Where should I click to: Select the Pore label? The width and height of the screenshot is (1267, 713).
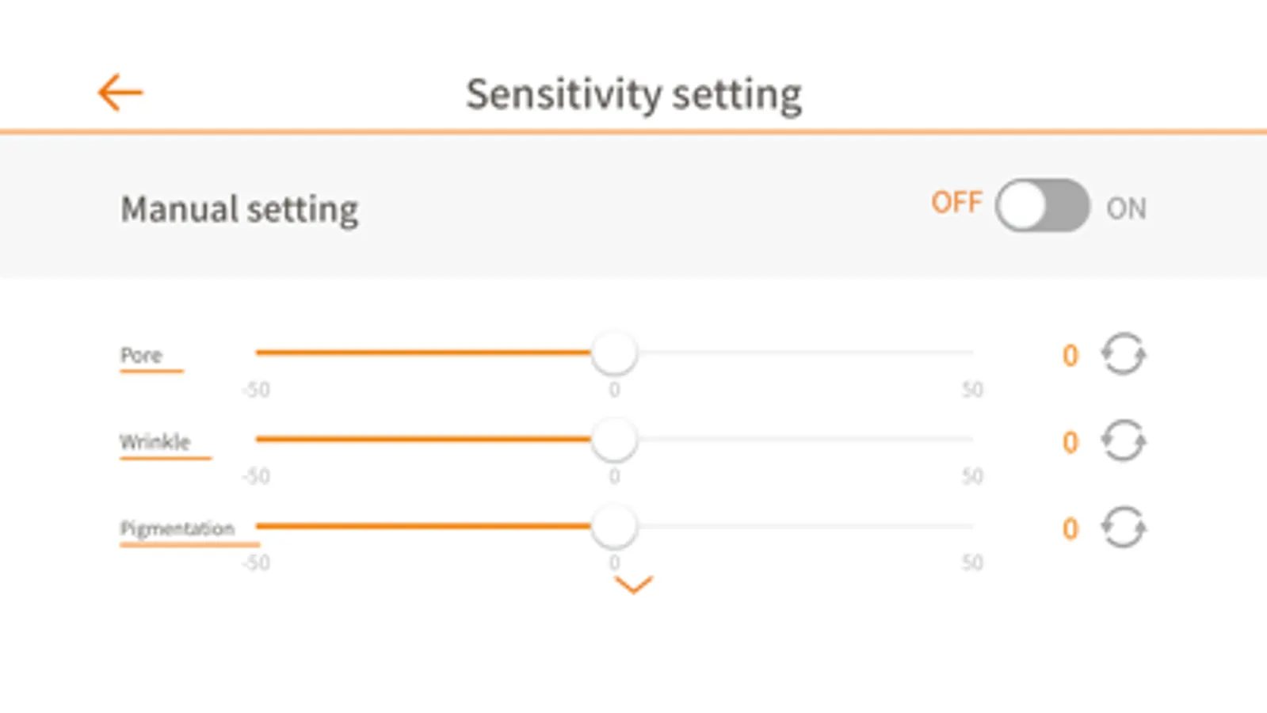click(x=141, y=355)
